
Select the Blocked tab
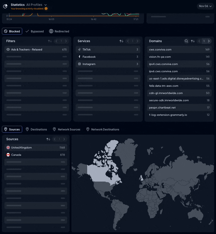coord(12,31)
